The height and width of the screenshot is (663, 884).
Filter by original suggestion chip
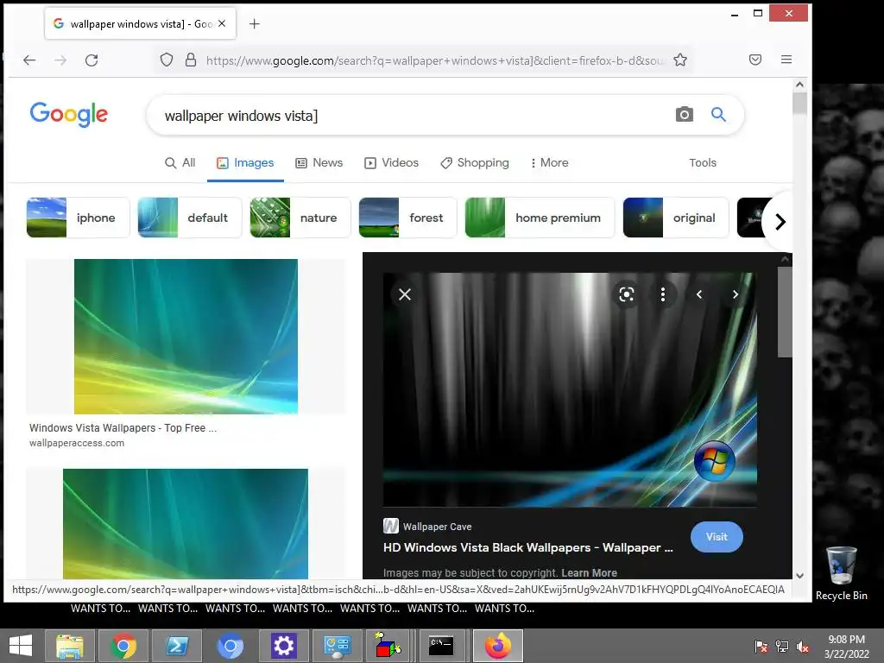675,218
